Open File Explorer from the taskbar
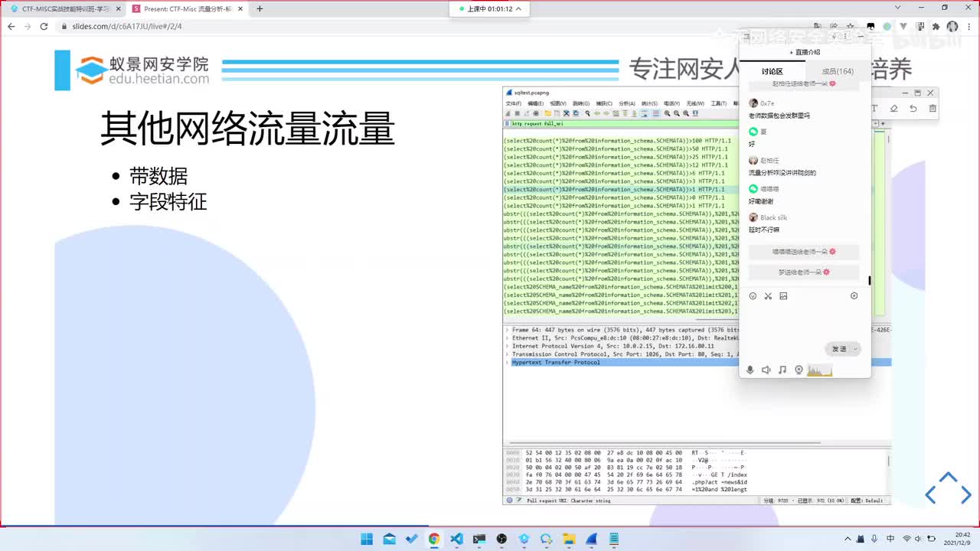980x551 pixels. [x=569, y=539]
